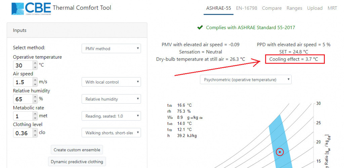
Task: Increase relative humidity with up stepper arrow
Action: pos(35,97)
